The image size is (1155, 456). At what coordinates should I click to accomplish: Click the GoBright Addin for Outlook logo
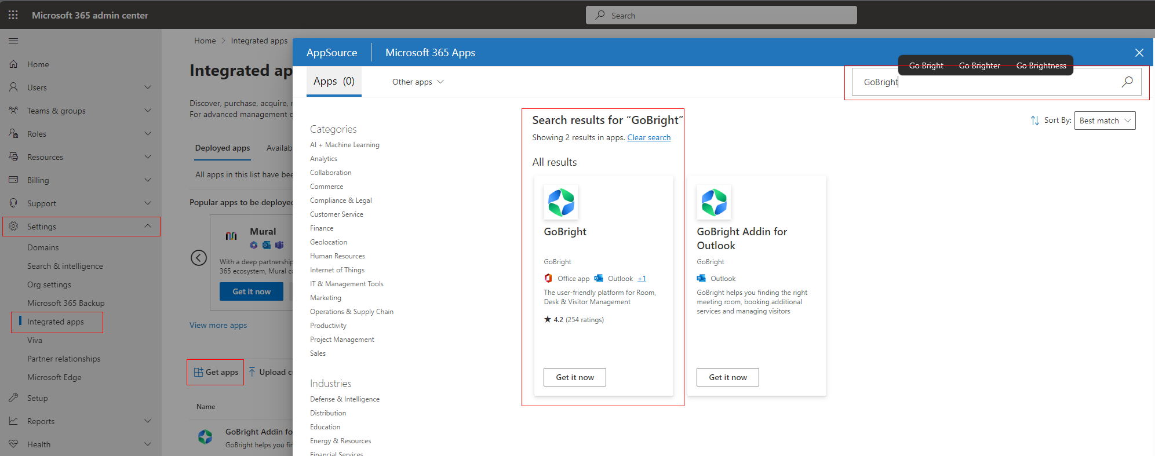tap(713, 202)
